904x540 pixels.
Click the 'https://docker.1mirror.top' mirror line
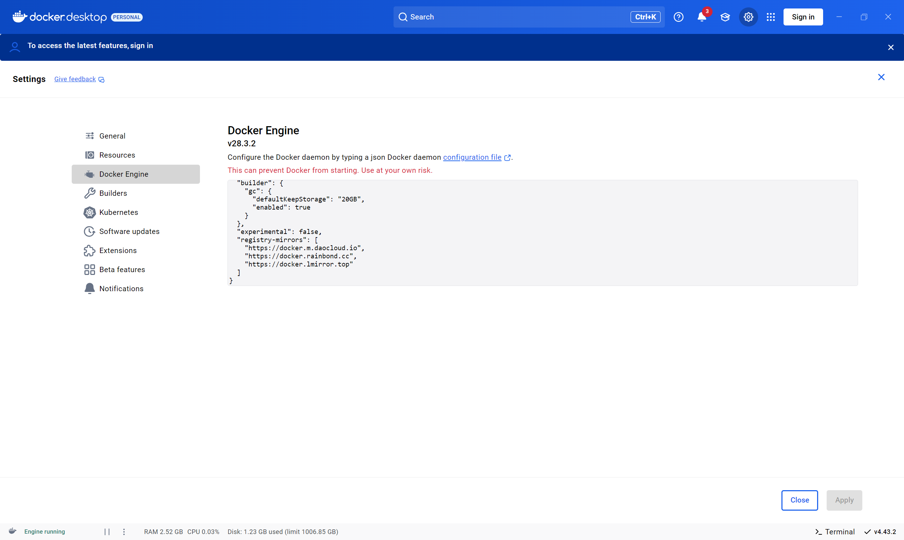(x=299, y=265)
